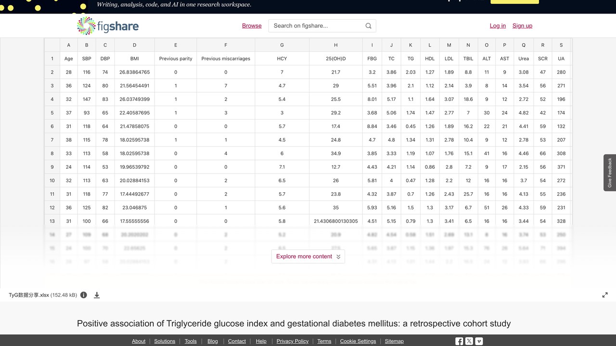The height and width of the screenshot is (346, 616).
Task: Expand Explore more content
Action: [308, 257]
